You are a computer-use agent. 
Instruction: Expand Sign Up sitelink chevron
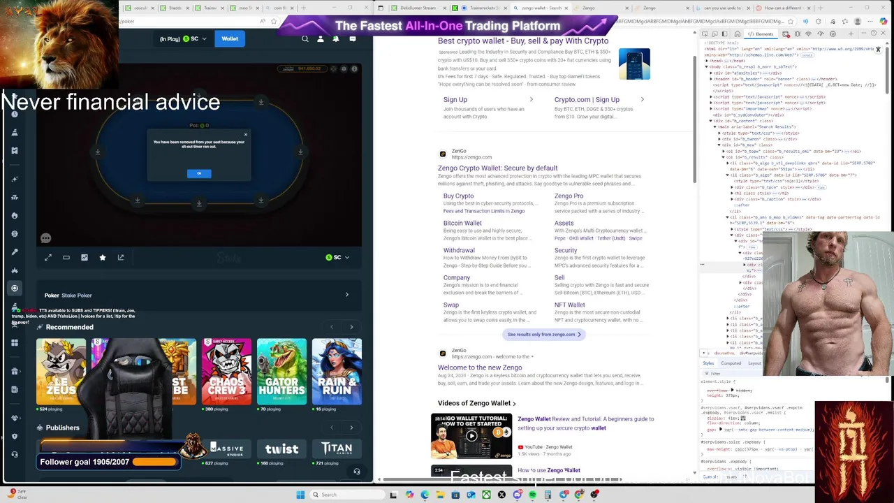pos(531,100)
